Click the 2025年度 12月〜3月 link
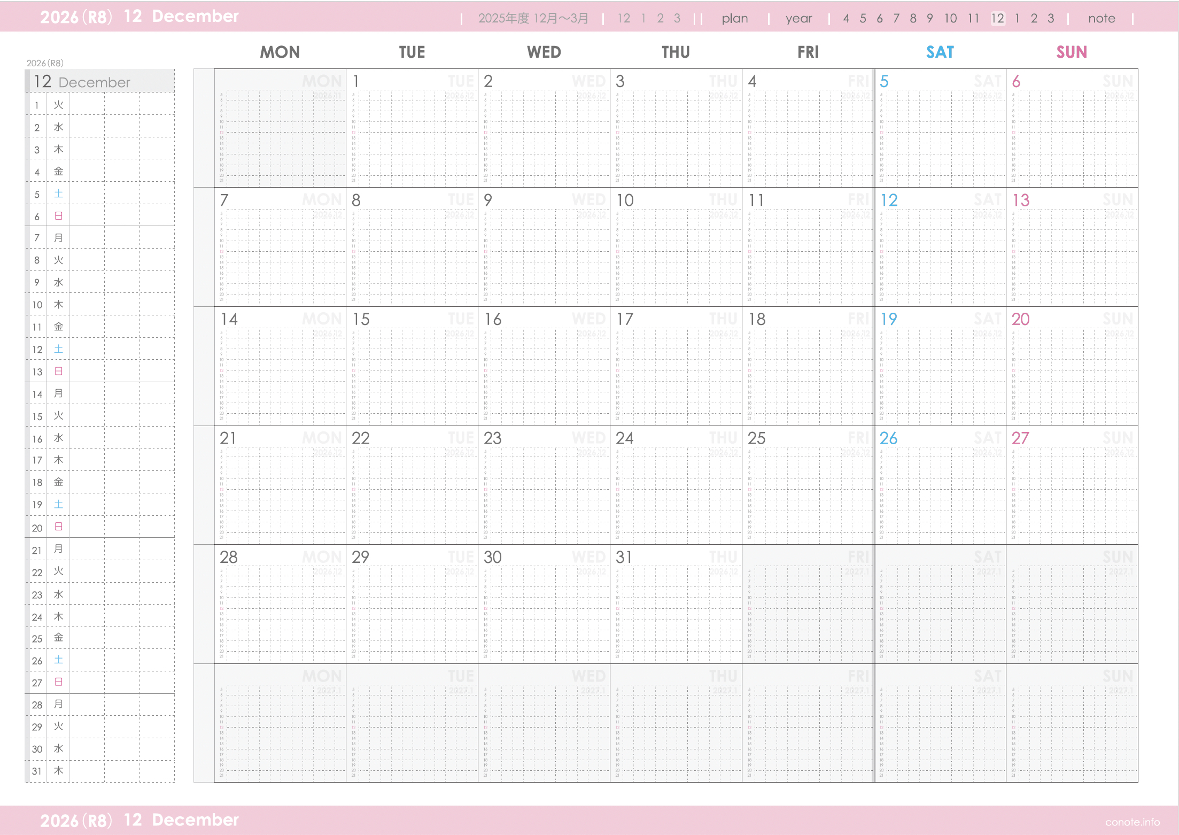The height and width of the screenshot is (835, 1179). click(x=533, y=19)
